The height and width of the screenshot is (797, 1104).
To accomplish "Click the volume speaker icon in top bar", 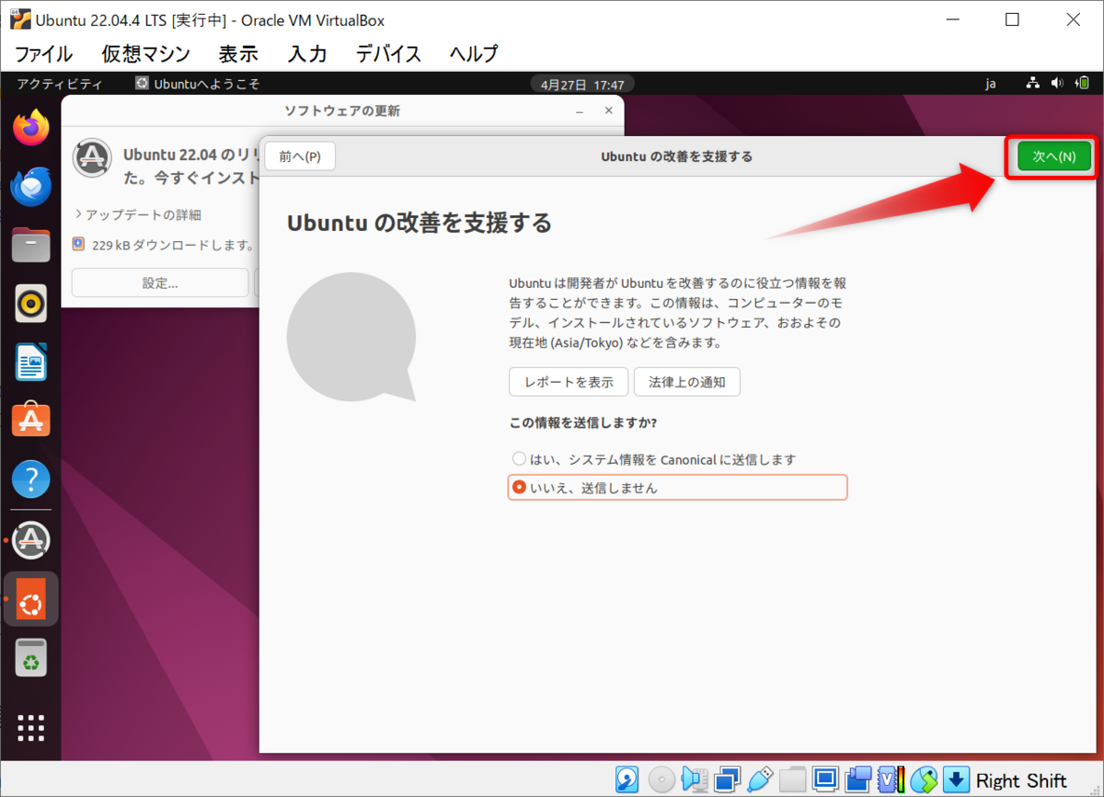I will tap(1057, 84).
